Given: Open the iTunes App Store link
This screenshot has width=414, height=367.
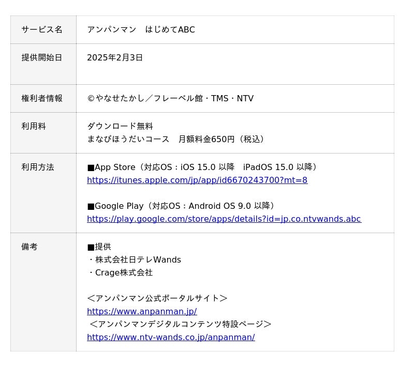Looking at the screenshot, I should [197, 180].
